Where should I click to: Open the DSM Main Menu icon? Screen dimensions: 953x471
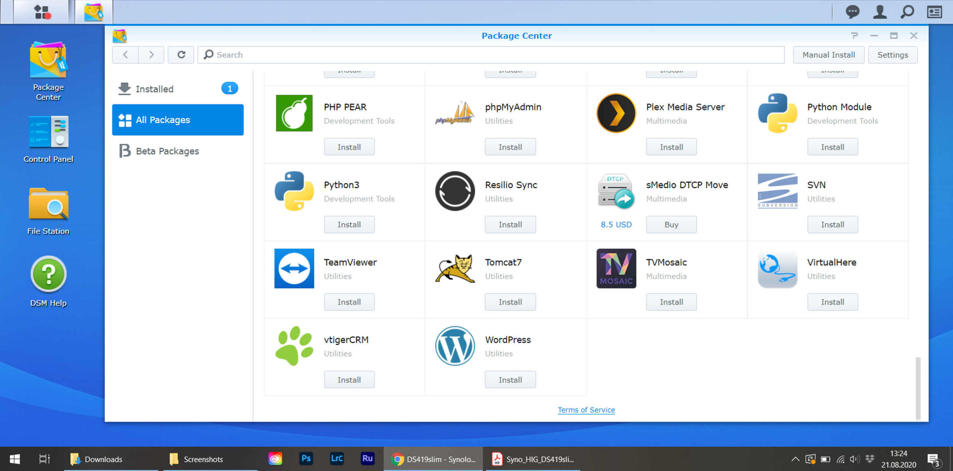click(41, 12)
